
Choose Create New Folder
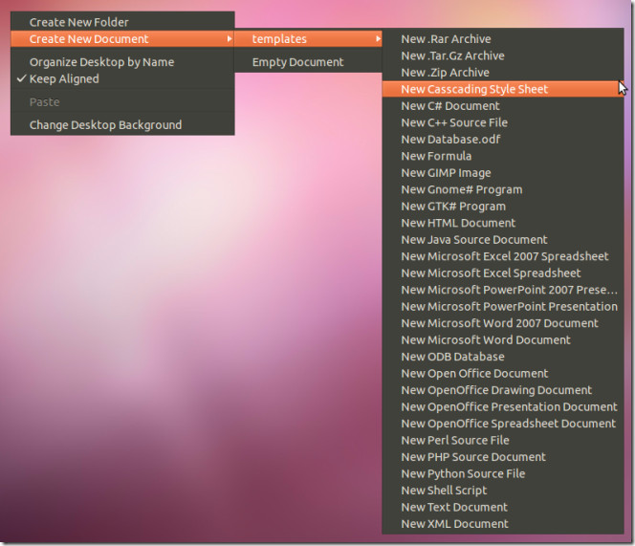click(x=122, y=22)
